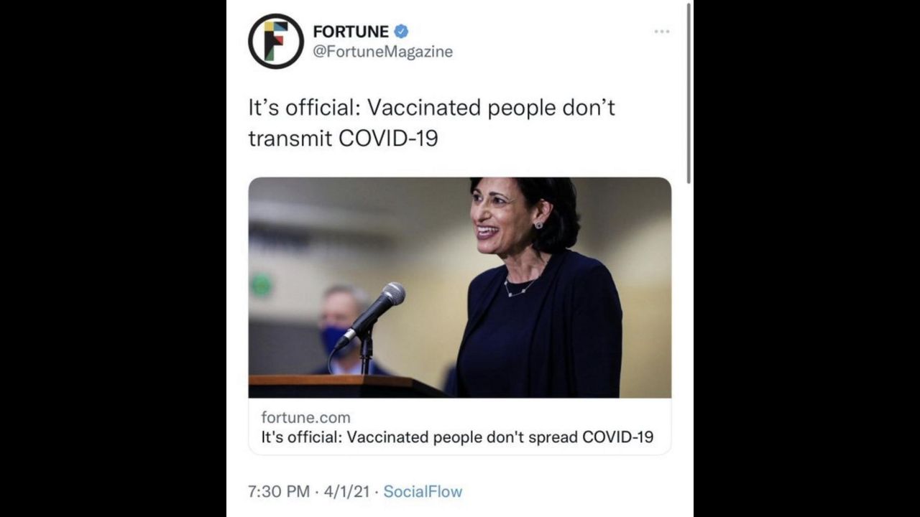920x517 pixels.
Task: Click the blue verified badge
Action: (402, 32)
